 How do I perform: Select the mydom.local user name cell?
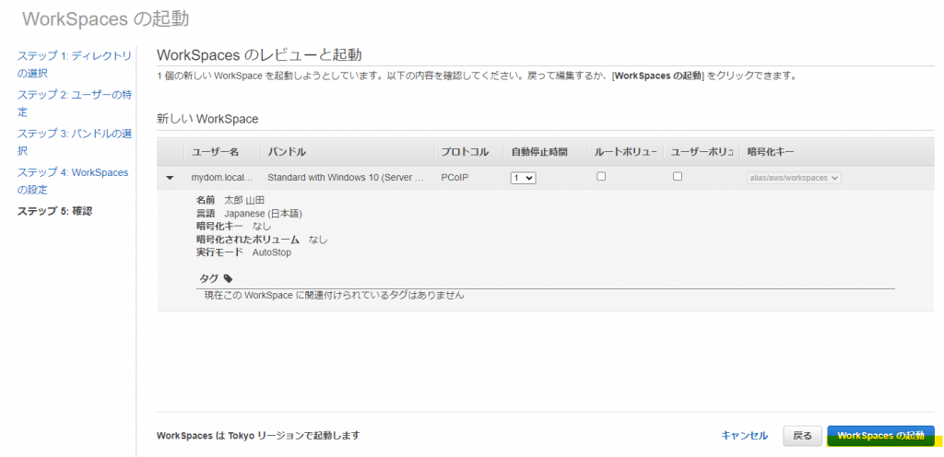click(219, 178)
